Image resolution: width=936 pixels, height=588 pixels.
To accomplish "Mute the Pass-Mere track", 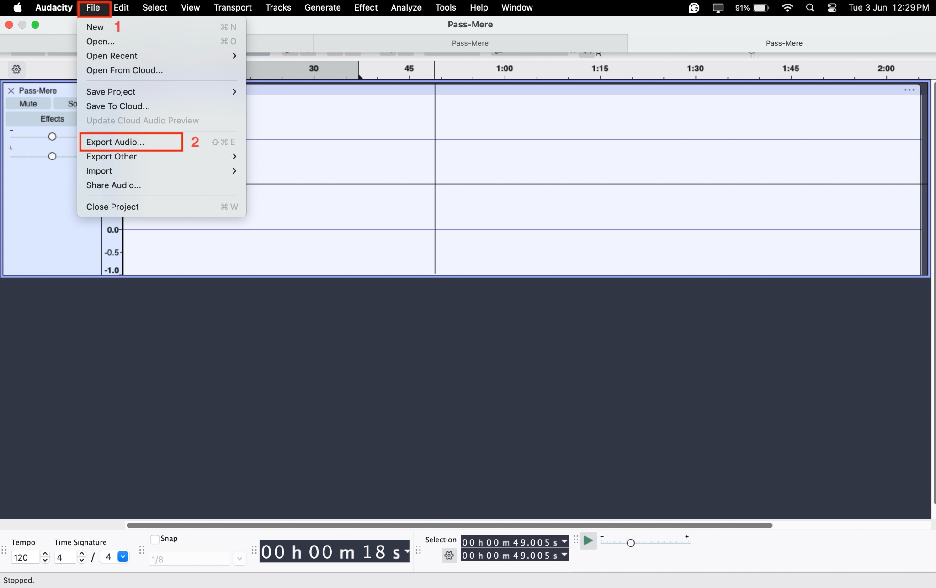I will click(28, 104).
